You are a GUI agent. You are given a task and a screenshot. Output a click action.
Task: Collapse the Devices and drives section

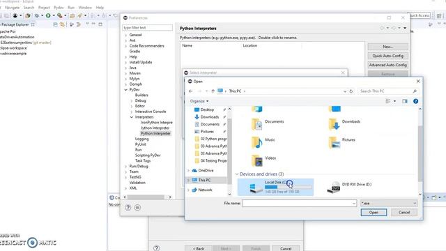[237, 174]
